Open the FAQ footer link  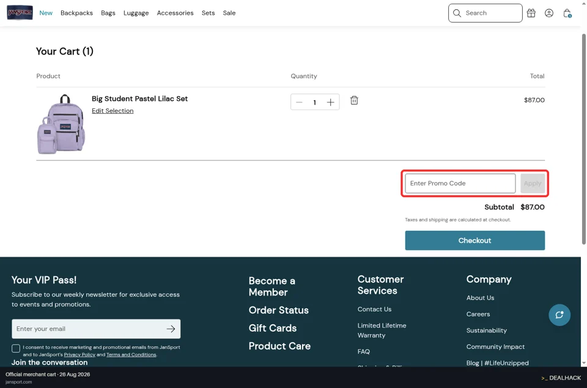pos(363,352)
